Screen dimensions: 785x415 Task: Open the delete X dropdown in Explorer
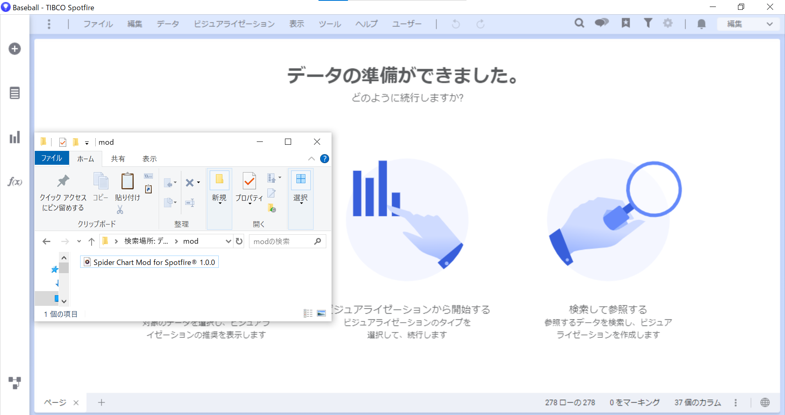[x=192, y=183]
